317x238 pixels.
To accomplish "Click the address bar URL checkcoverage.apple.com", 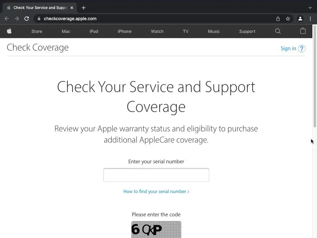I will click(x=70, y=19).
